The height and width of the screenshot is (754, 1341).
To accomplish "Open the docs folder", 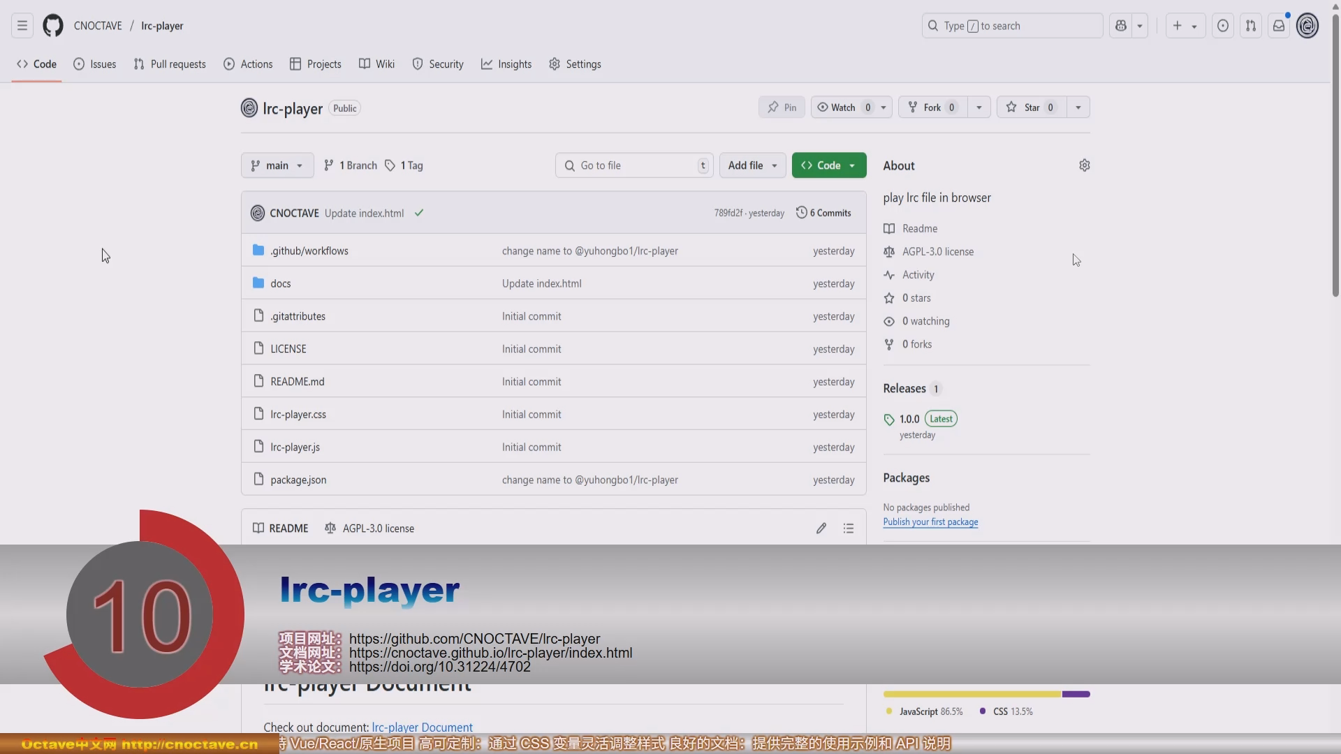I will (x=281, y=283).
